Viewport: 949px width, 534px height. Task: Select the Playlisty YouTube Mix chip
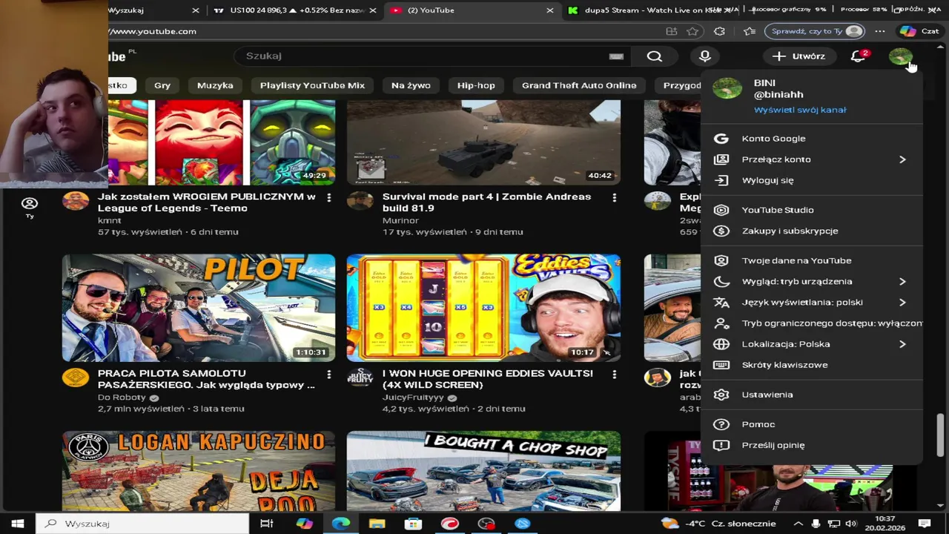tap(312, 85)
